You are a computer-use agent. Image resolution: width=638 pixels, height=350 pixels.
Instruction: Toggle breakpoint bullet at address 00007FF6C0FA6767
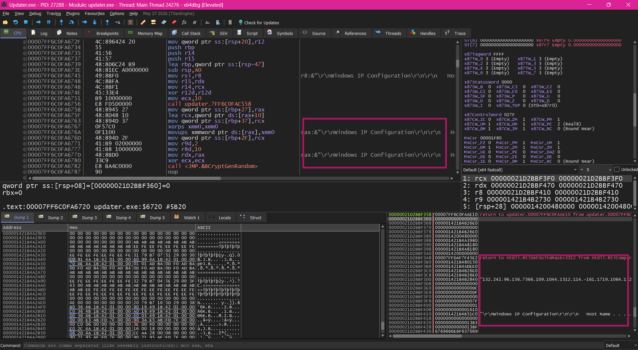click(24, 126)
